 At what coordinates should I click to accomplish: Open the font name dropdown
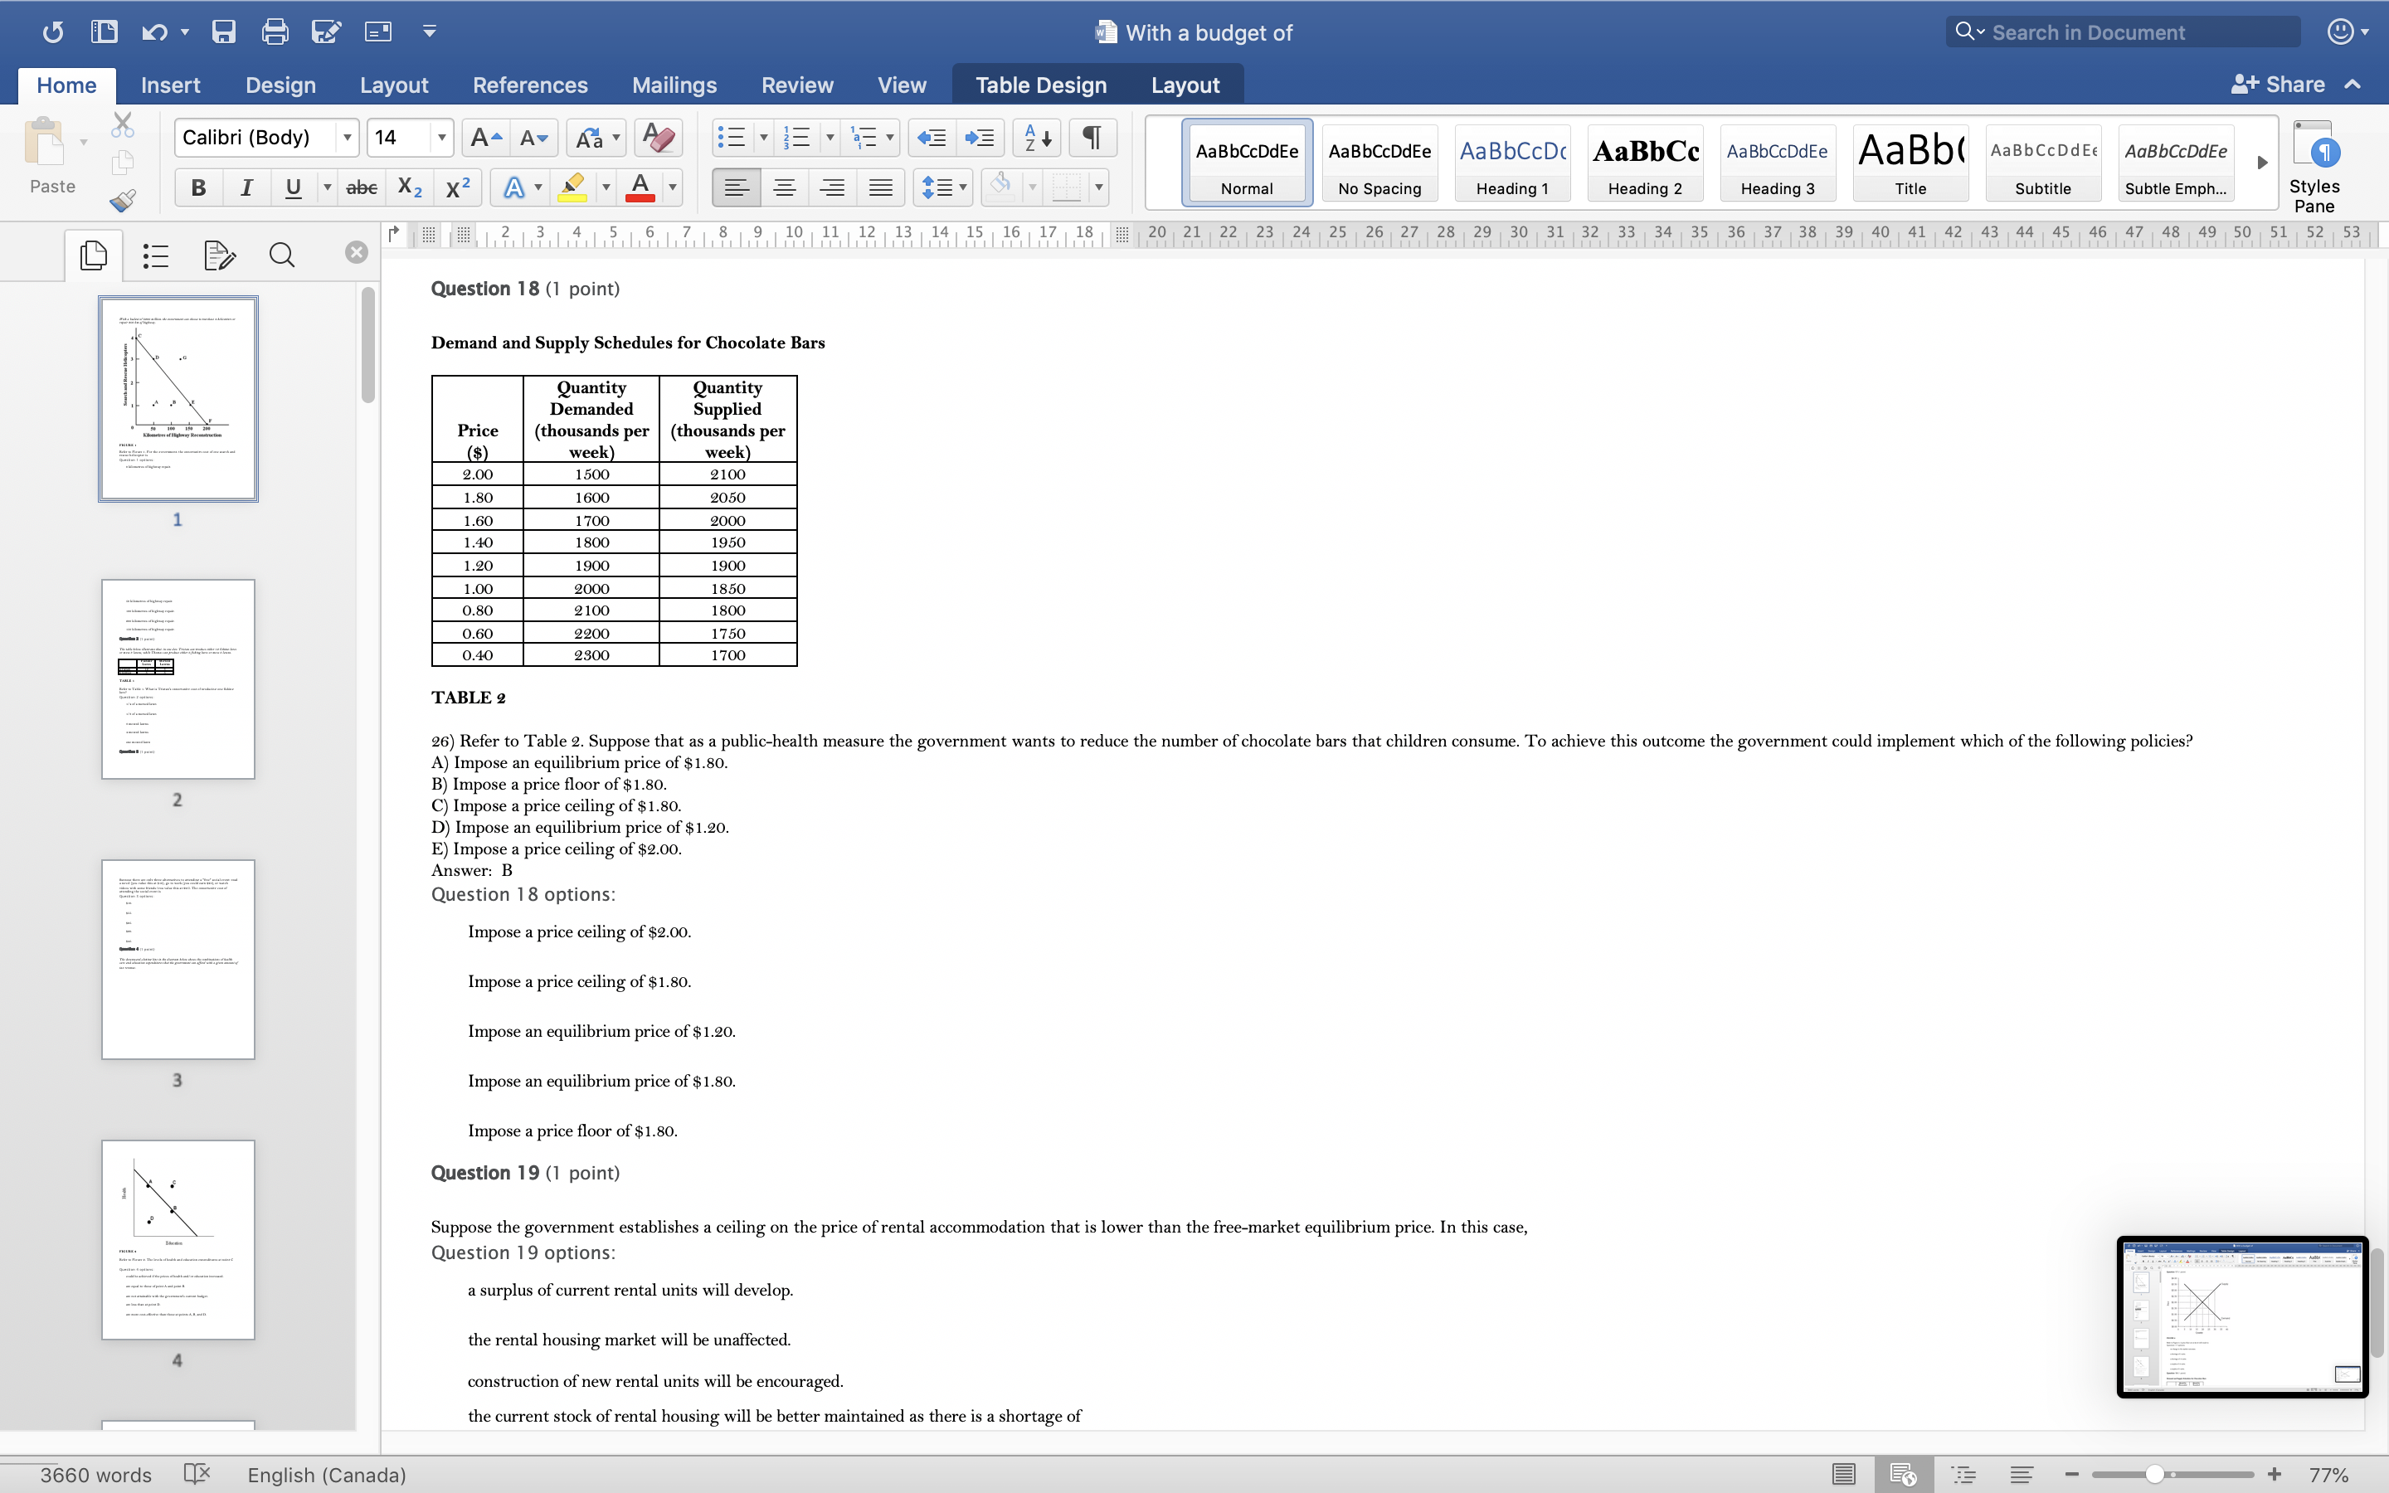coord(348,137)
